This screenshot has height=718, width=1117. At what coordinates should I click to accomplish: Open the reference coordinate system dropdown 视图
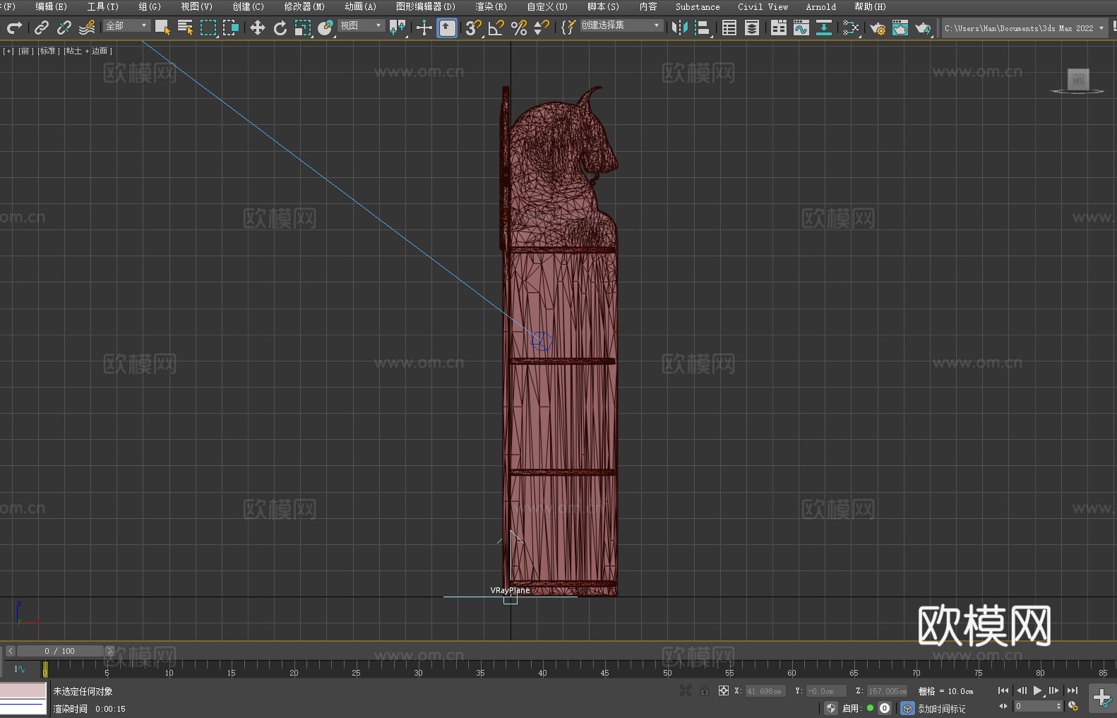click(361, 25)
